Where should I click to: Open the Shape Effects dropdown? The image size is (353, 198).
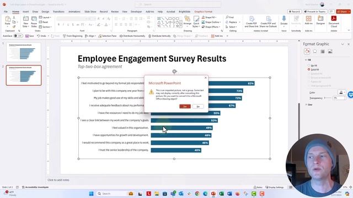pyautogui.click(x=211, y=27)
